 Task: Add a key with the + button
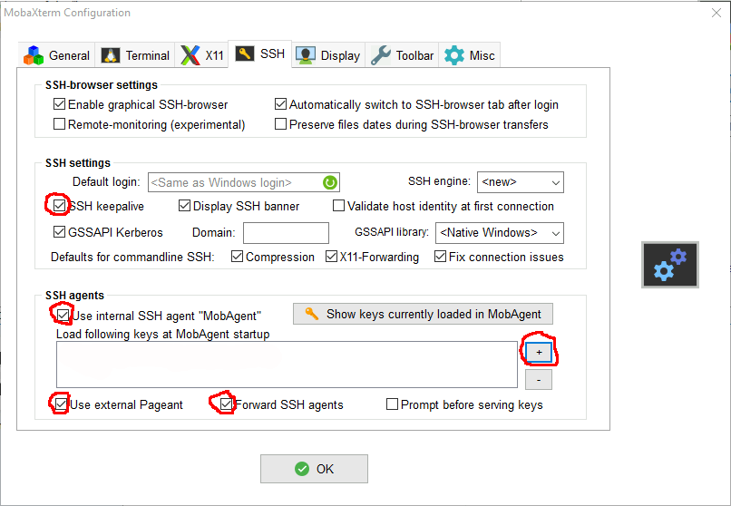click(x=539, y=352)
